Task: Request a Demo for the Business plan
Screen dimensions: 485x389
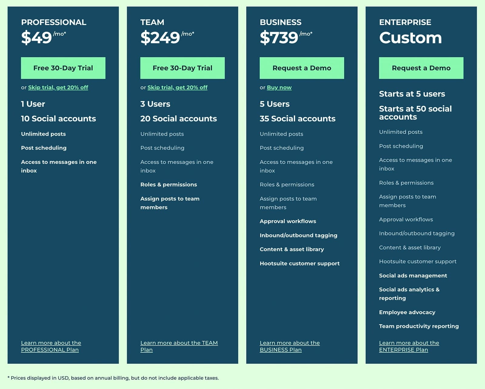Action: [302, 68]
